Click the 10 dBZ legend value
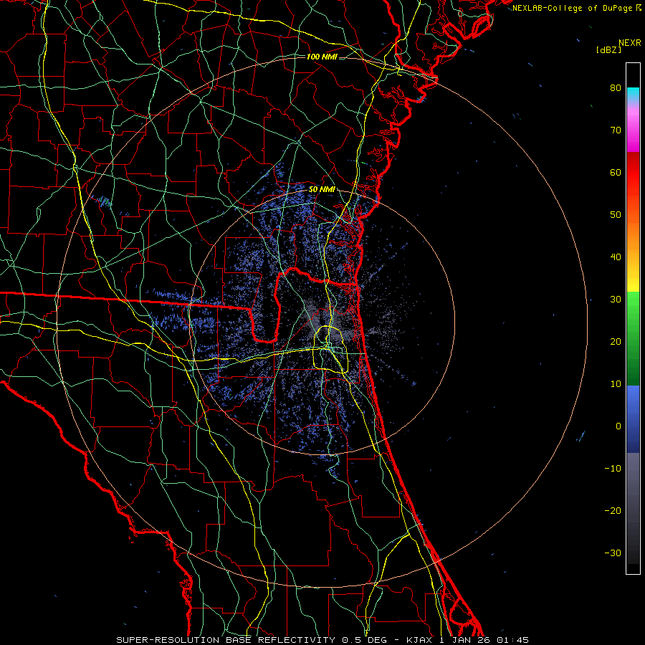The width and height of the screenshot is (645, 645). 616,384
